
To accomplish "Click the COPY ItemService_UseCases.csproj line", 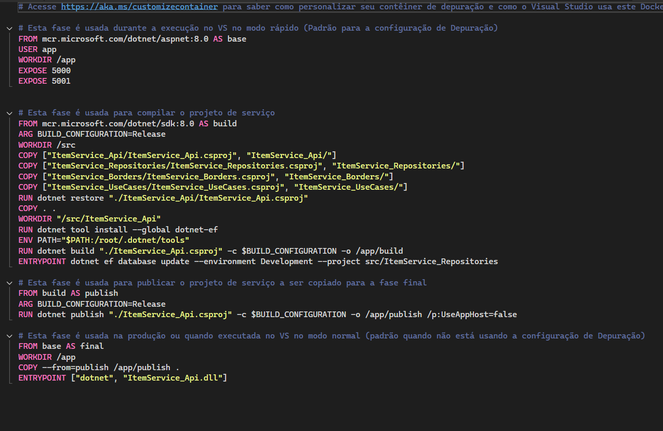I will (x=213, y=187).
